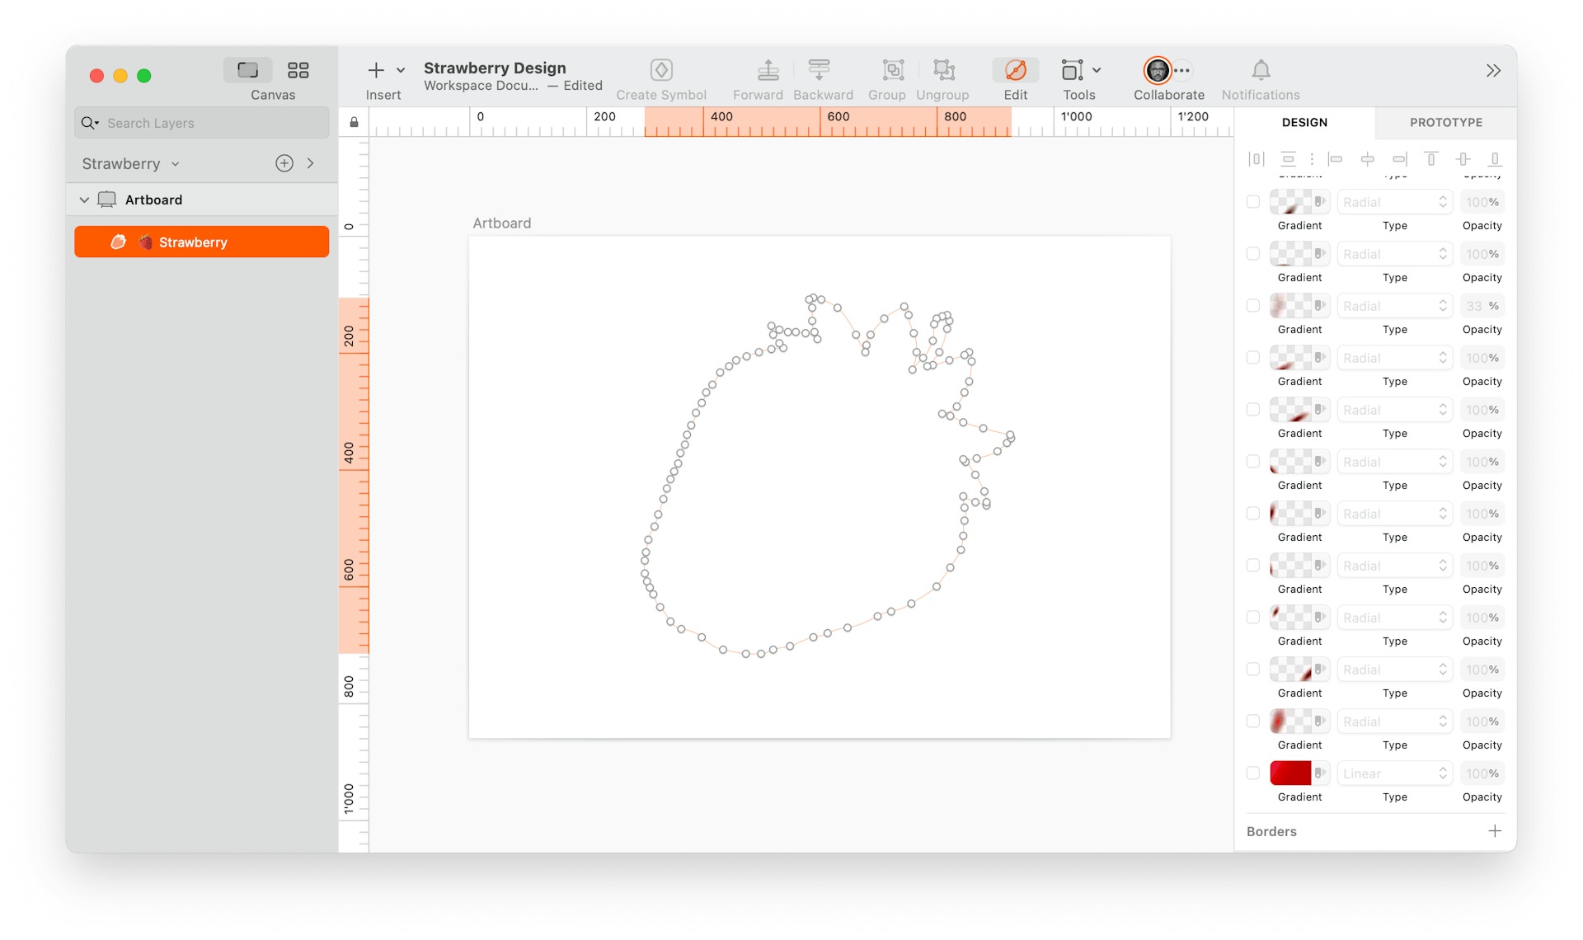Viewport: 1583px width, 940px height.
Task: Click the red Linear gradient color swatch
Action: [x=1289, y=772]
